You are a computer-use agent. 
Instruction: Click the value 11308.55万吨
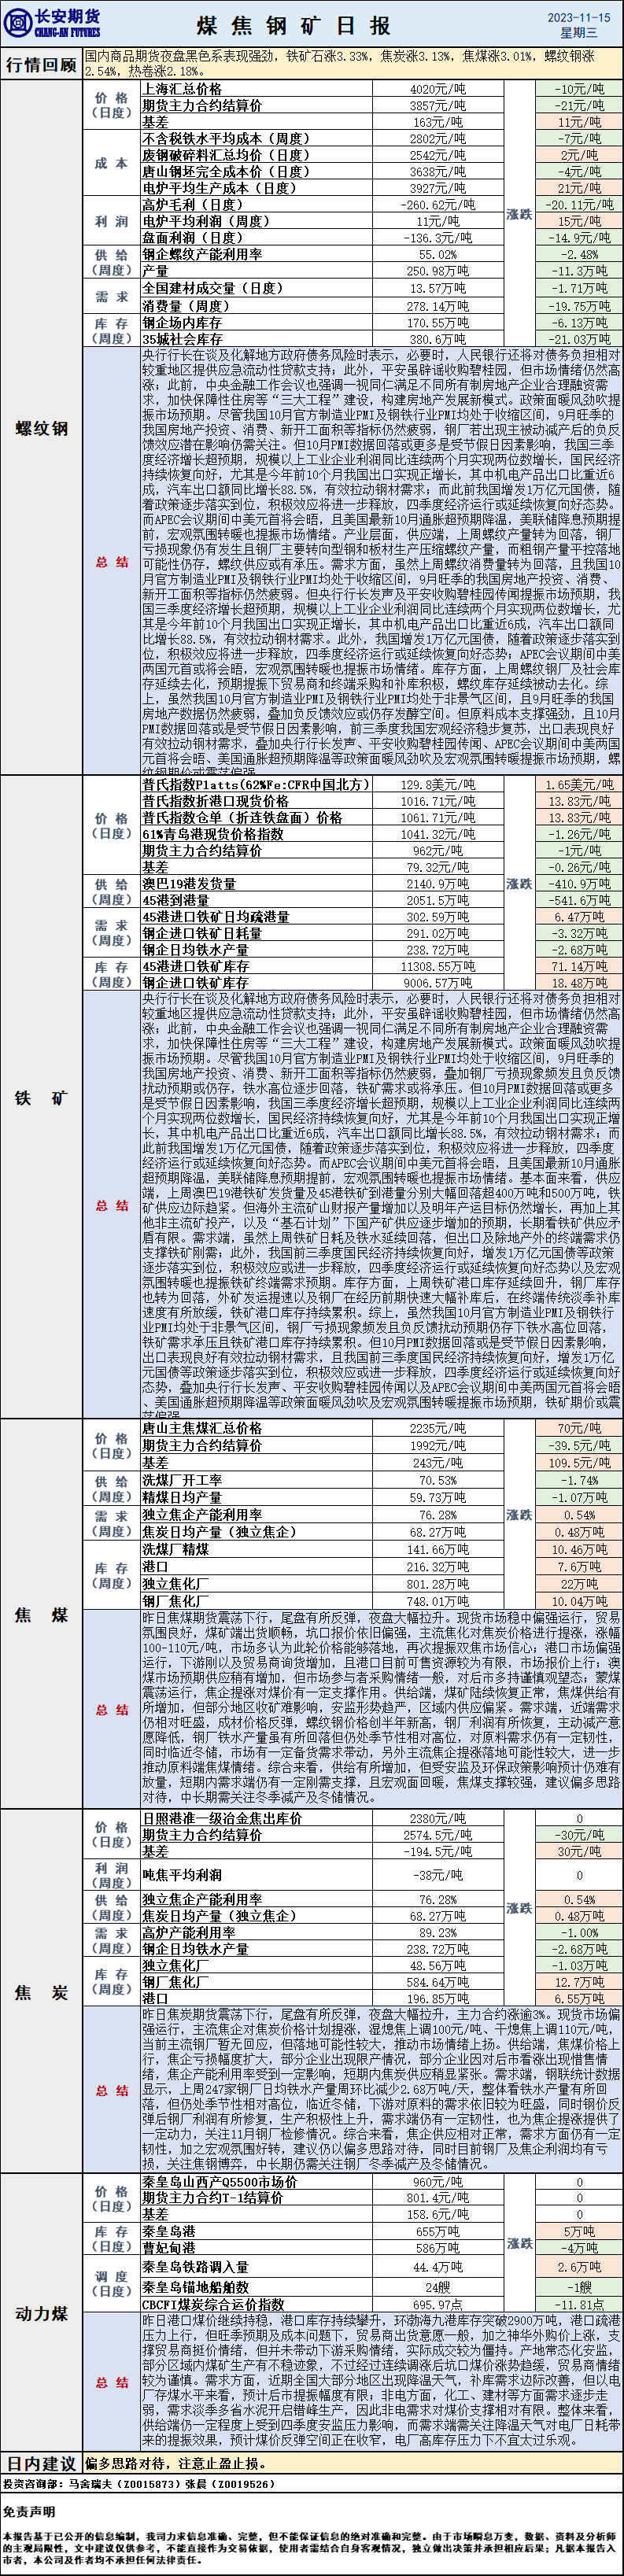point(438,966)
